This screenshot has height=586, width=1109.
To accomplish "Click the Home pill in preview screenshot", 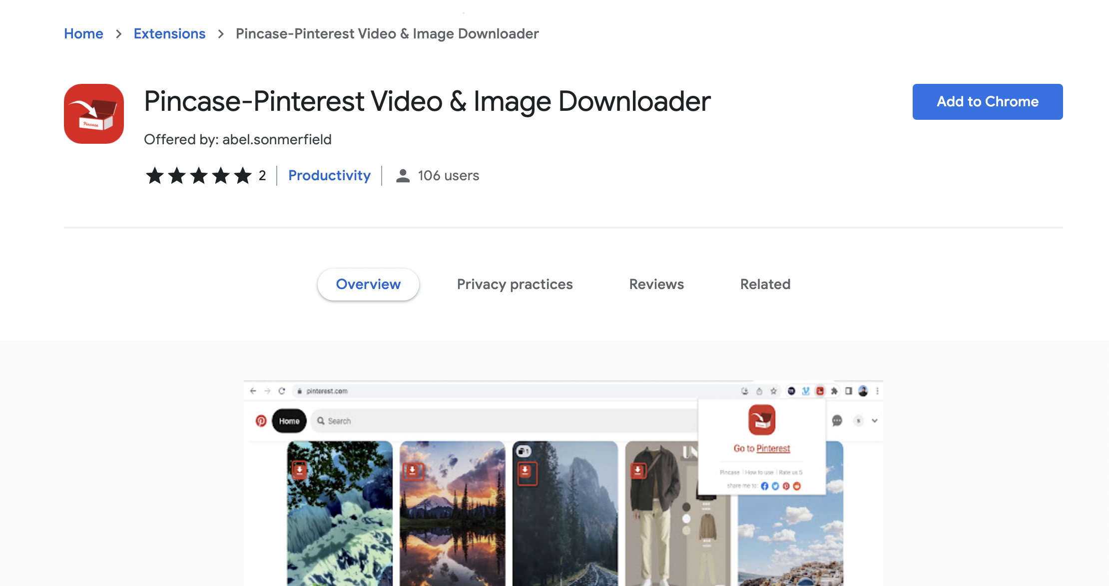I will click(x=289, y=421).
